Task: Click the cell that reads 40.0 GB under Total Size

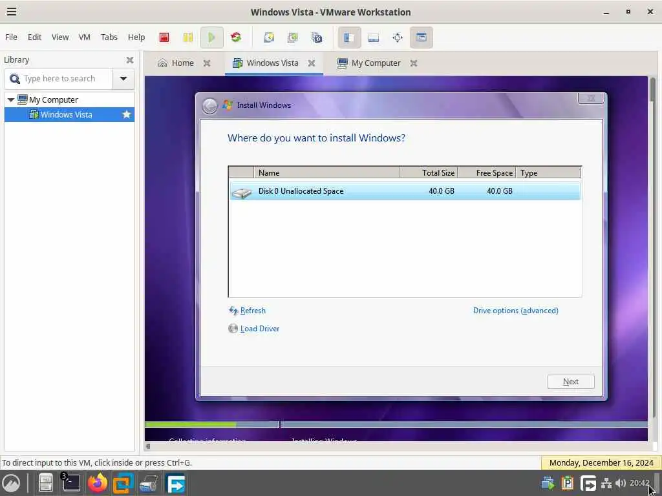Action: click(x=441, y=191)
